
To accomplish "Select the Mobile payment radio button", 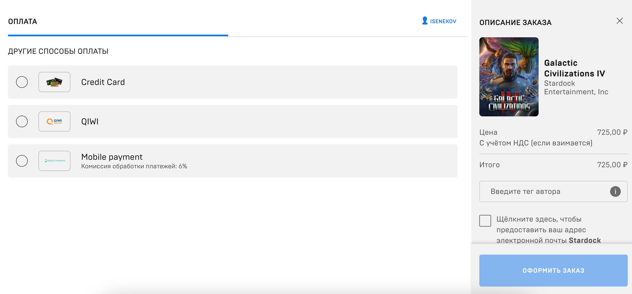I will [x=22, y=161].
